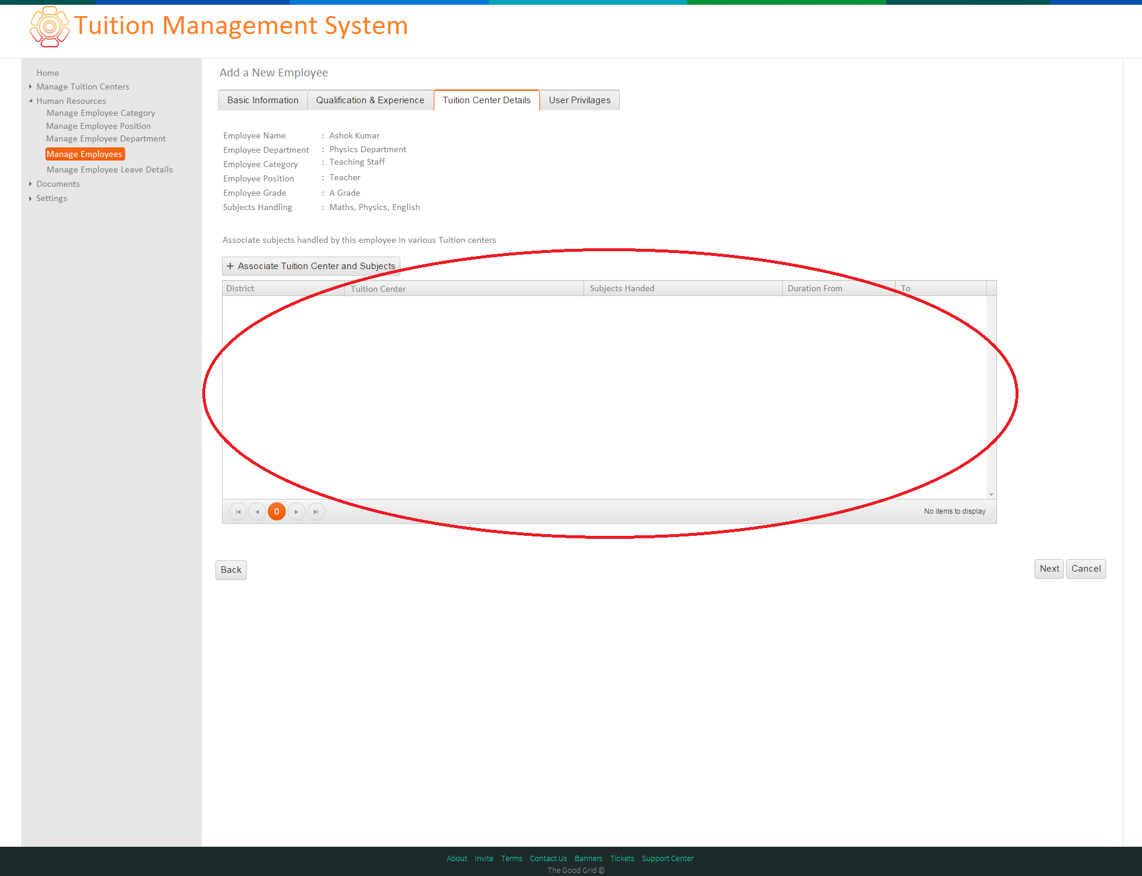Open the Support Center footer link

tap(668, 859)
